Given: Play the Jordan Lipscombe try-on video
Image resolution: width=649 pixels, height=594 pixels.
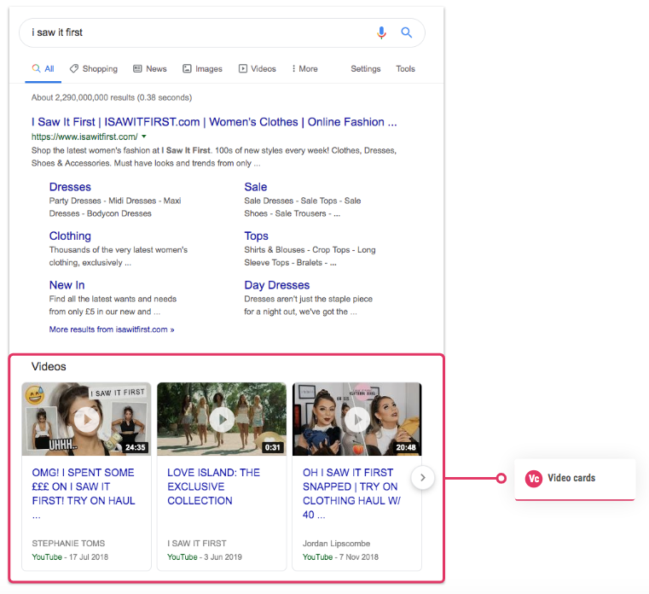Looking at the screenshot, I should point(356,419).
